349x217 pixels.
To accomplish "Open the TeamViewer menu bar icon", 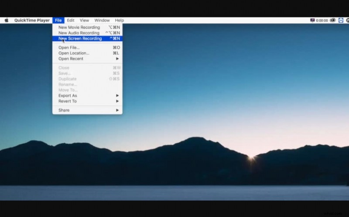I will pos(340,20).
